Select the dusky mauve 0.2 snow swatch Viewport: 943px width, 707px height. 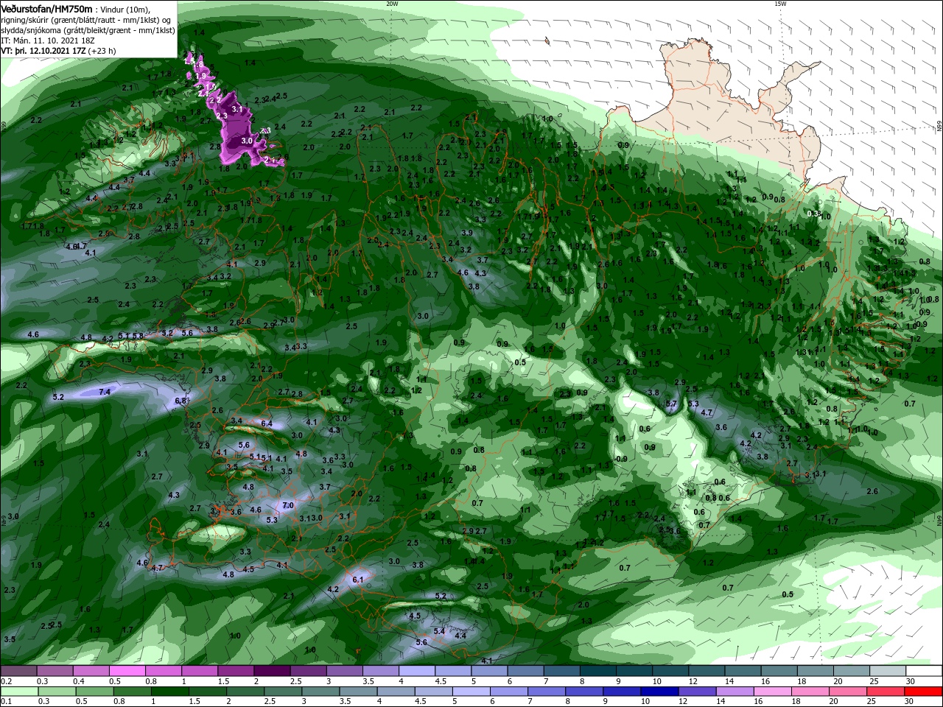pos(18,671)
